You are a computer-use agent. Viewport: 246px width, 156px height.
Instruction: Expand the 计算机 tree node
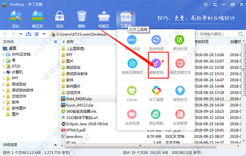coord(3,72)
